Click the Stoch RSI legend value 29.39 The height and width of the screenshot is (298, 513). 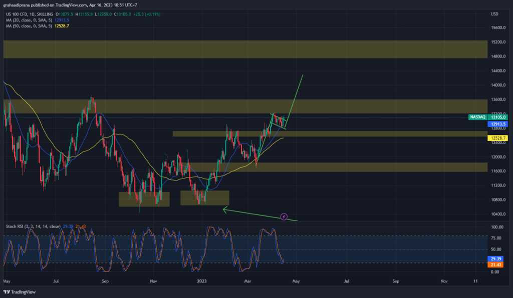point(68,226)
